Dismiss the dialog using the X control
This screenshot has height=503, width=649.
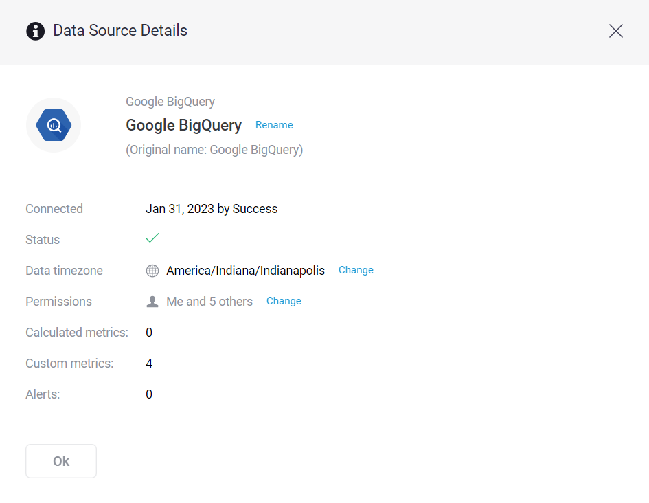[615, 30]
